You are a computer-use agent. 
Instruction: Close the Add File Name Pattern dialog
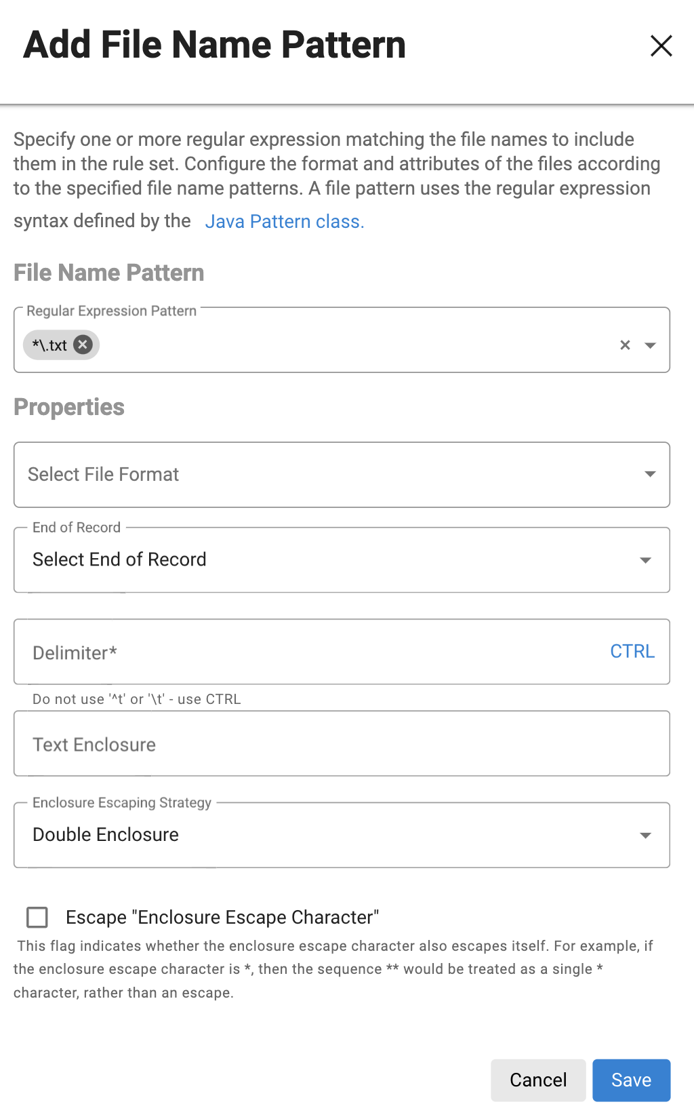pyautogui.click(x=661, y=46)
